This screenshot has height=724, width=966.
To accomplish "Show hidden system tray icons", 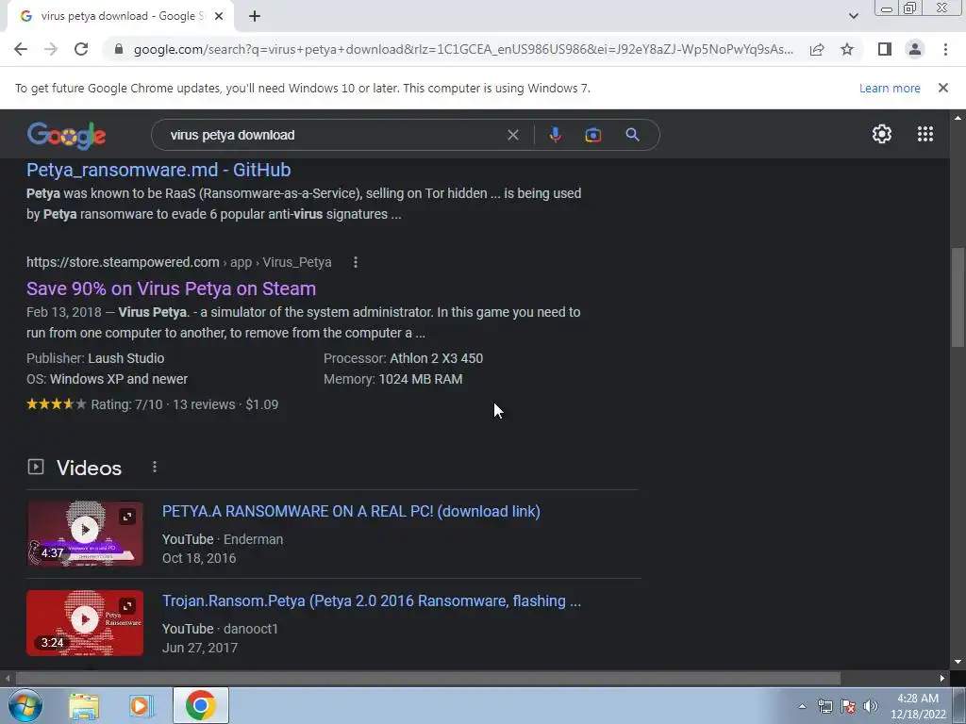I will [x=802, y=706].
